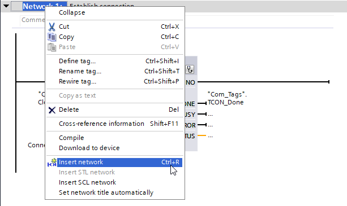Click the Cut scissors icon
The width and height of the screenshot is (347, 206).
pyautogui.click(x=52, y=27)
